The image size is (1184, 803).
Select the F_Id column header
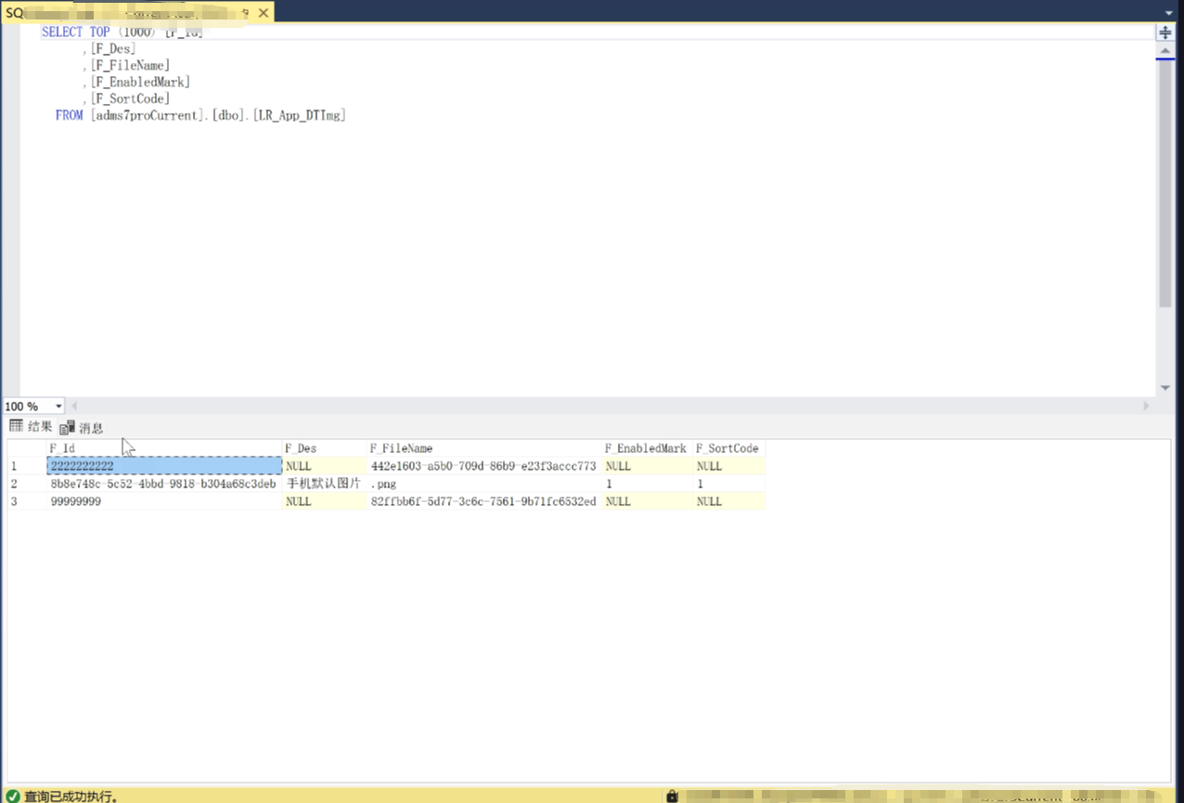tap(164, 448)
